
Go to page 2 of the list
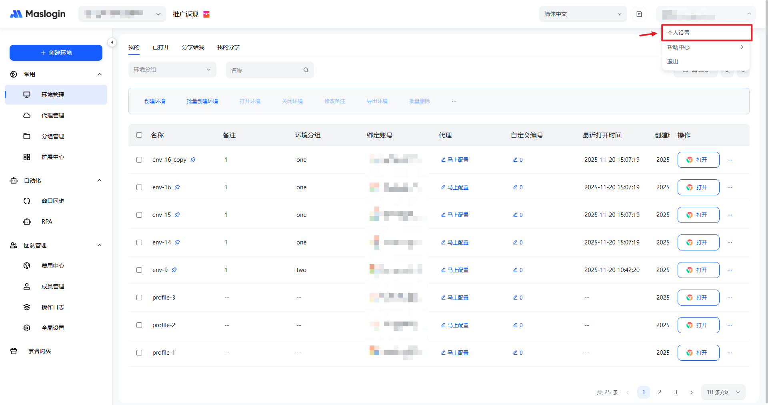(x=660, y=392)
